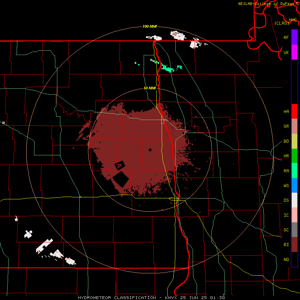
Task: Click the BI dark-red legend swatch
Action: pos(294,245)
